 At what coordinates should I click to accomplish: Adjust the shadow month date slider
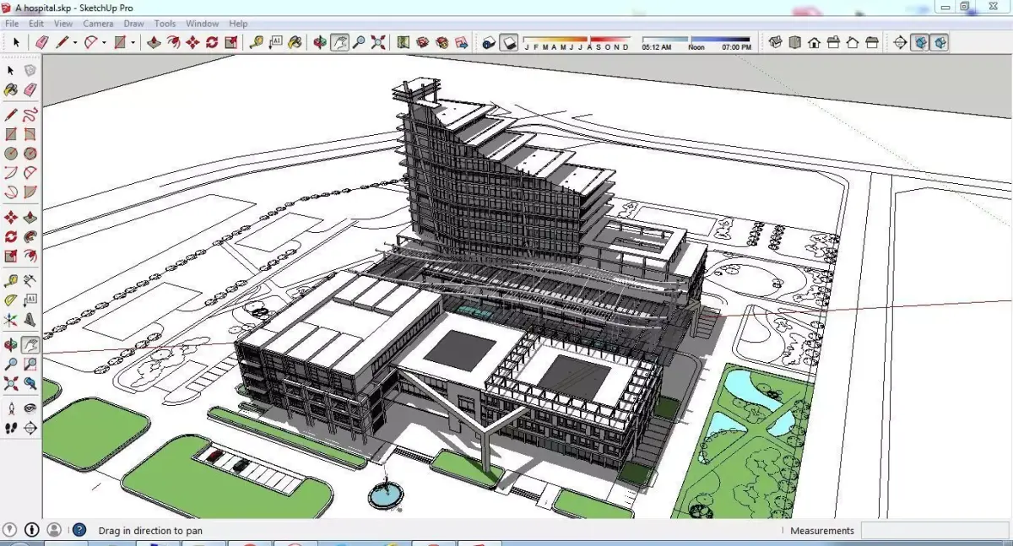tap(577, 39)
